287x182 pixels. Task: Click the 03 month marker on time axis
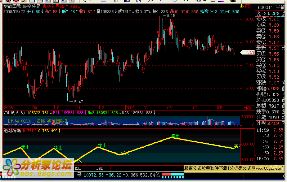point(169,108)
